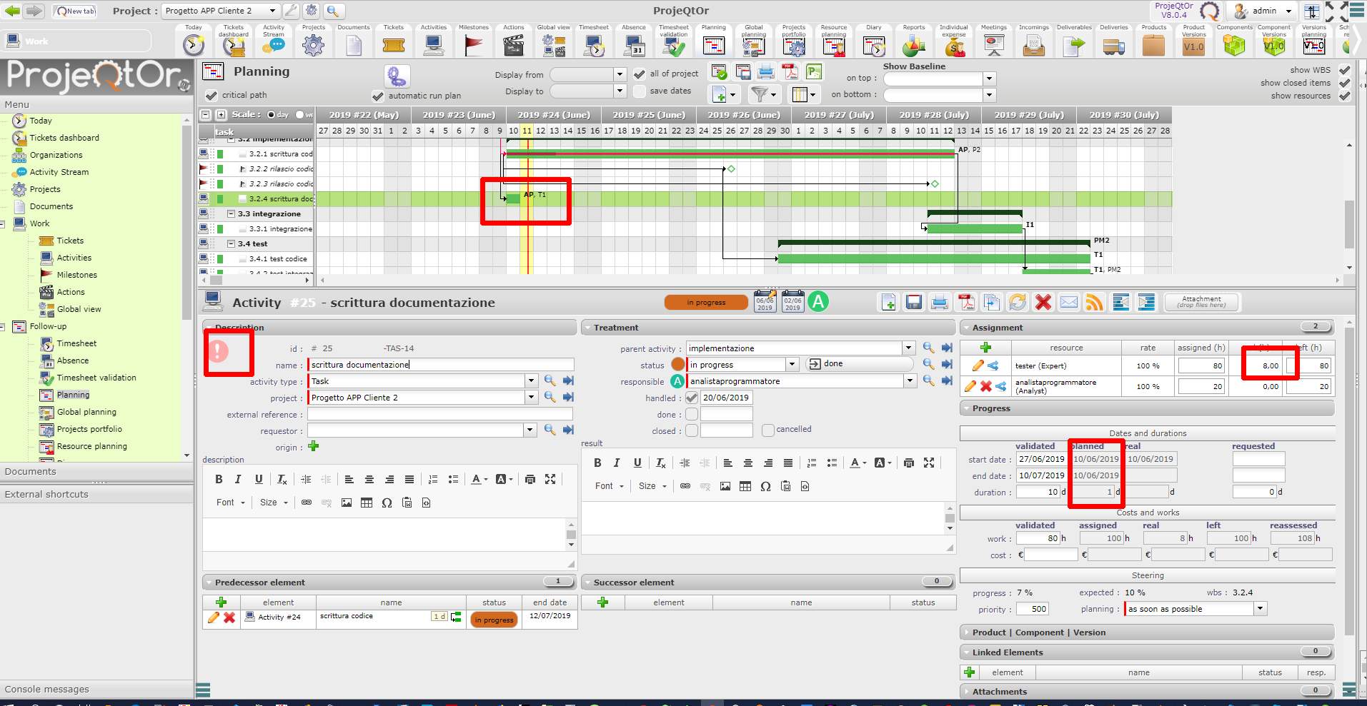The height and width of the screenshot is (706, 1367).
Task: Click the email envelope icon in activity toolbar
Action: click(1069, 303)
